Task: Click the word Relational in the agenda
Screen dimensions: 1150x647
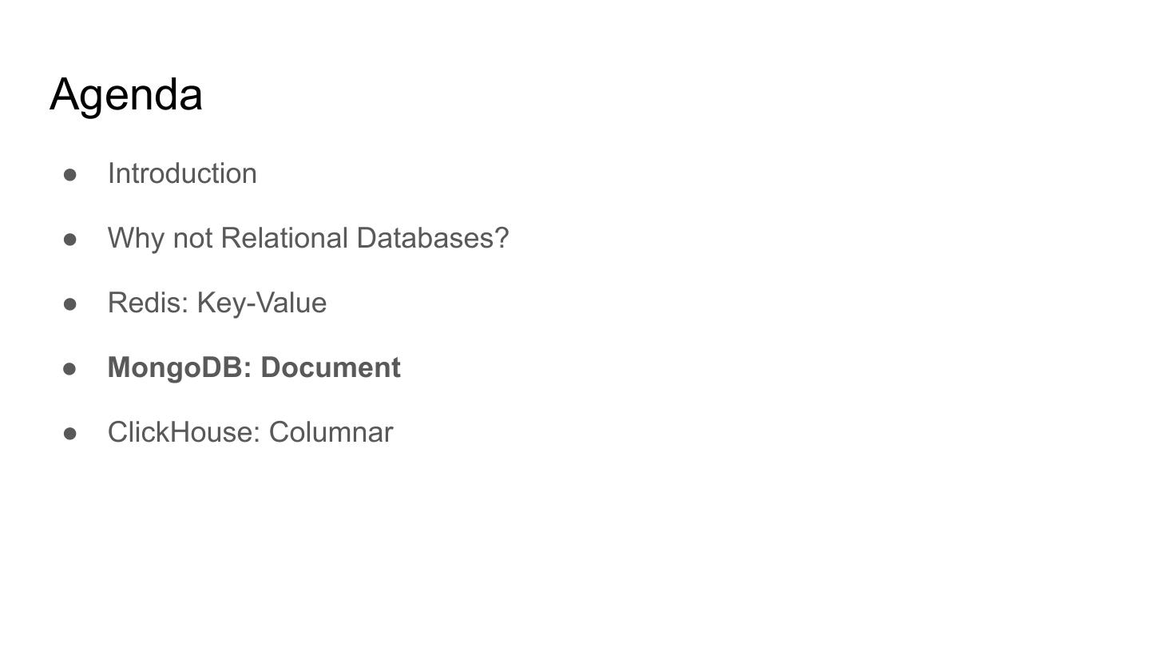Action: (284, 238)
